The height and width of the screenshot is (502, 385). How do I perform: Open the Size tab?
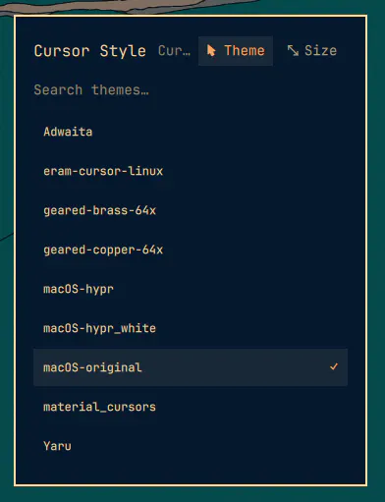tap(312, 51)
